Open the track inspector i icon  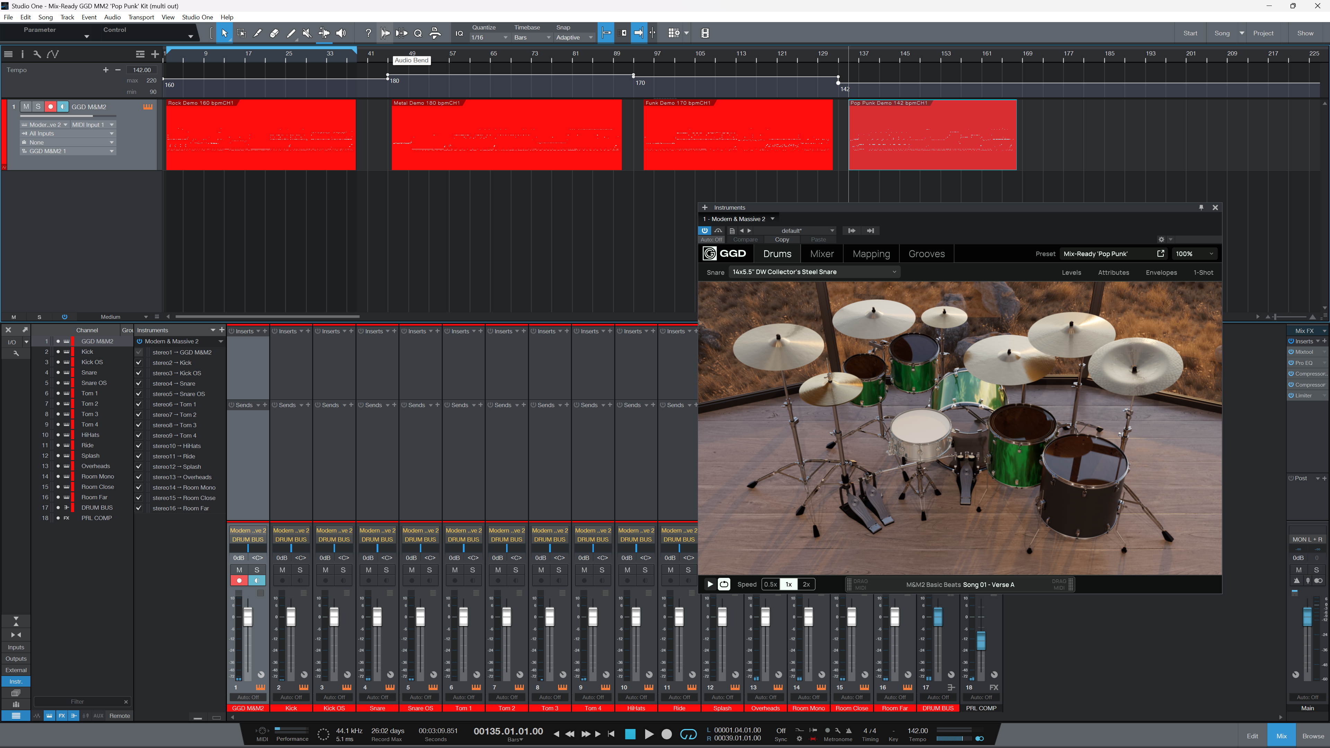pyautogui.click(x=22, y=54)
